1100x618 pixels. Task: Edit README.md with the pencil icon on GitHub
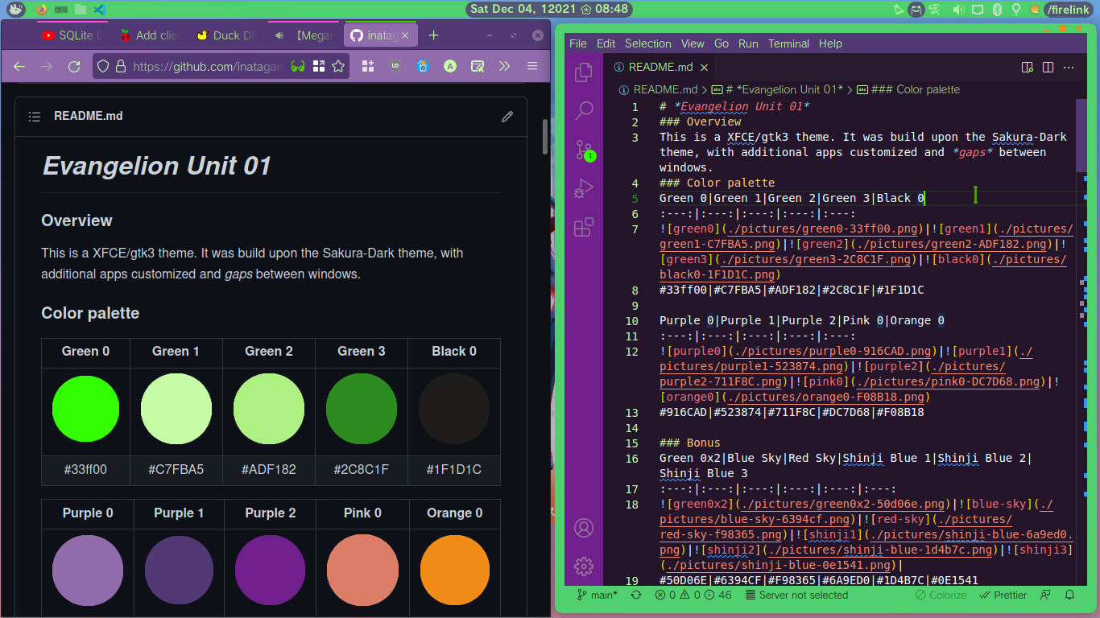(507, 117)
